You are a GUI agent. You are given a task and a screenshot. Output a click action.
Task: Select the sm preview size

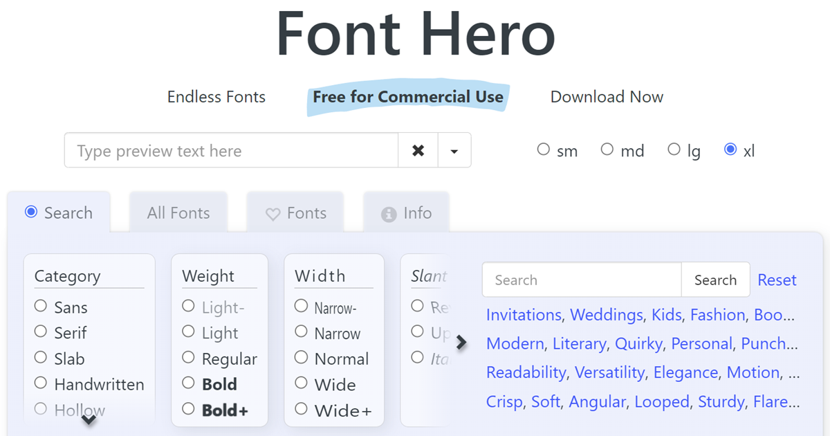[544, 148]
